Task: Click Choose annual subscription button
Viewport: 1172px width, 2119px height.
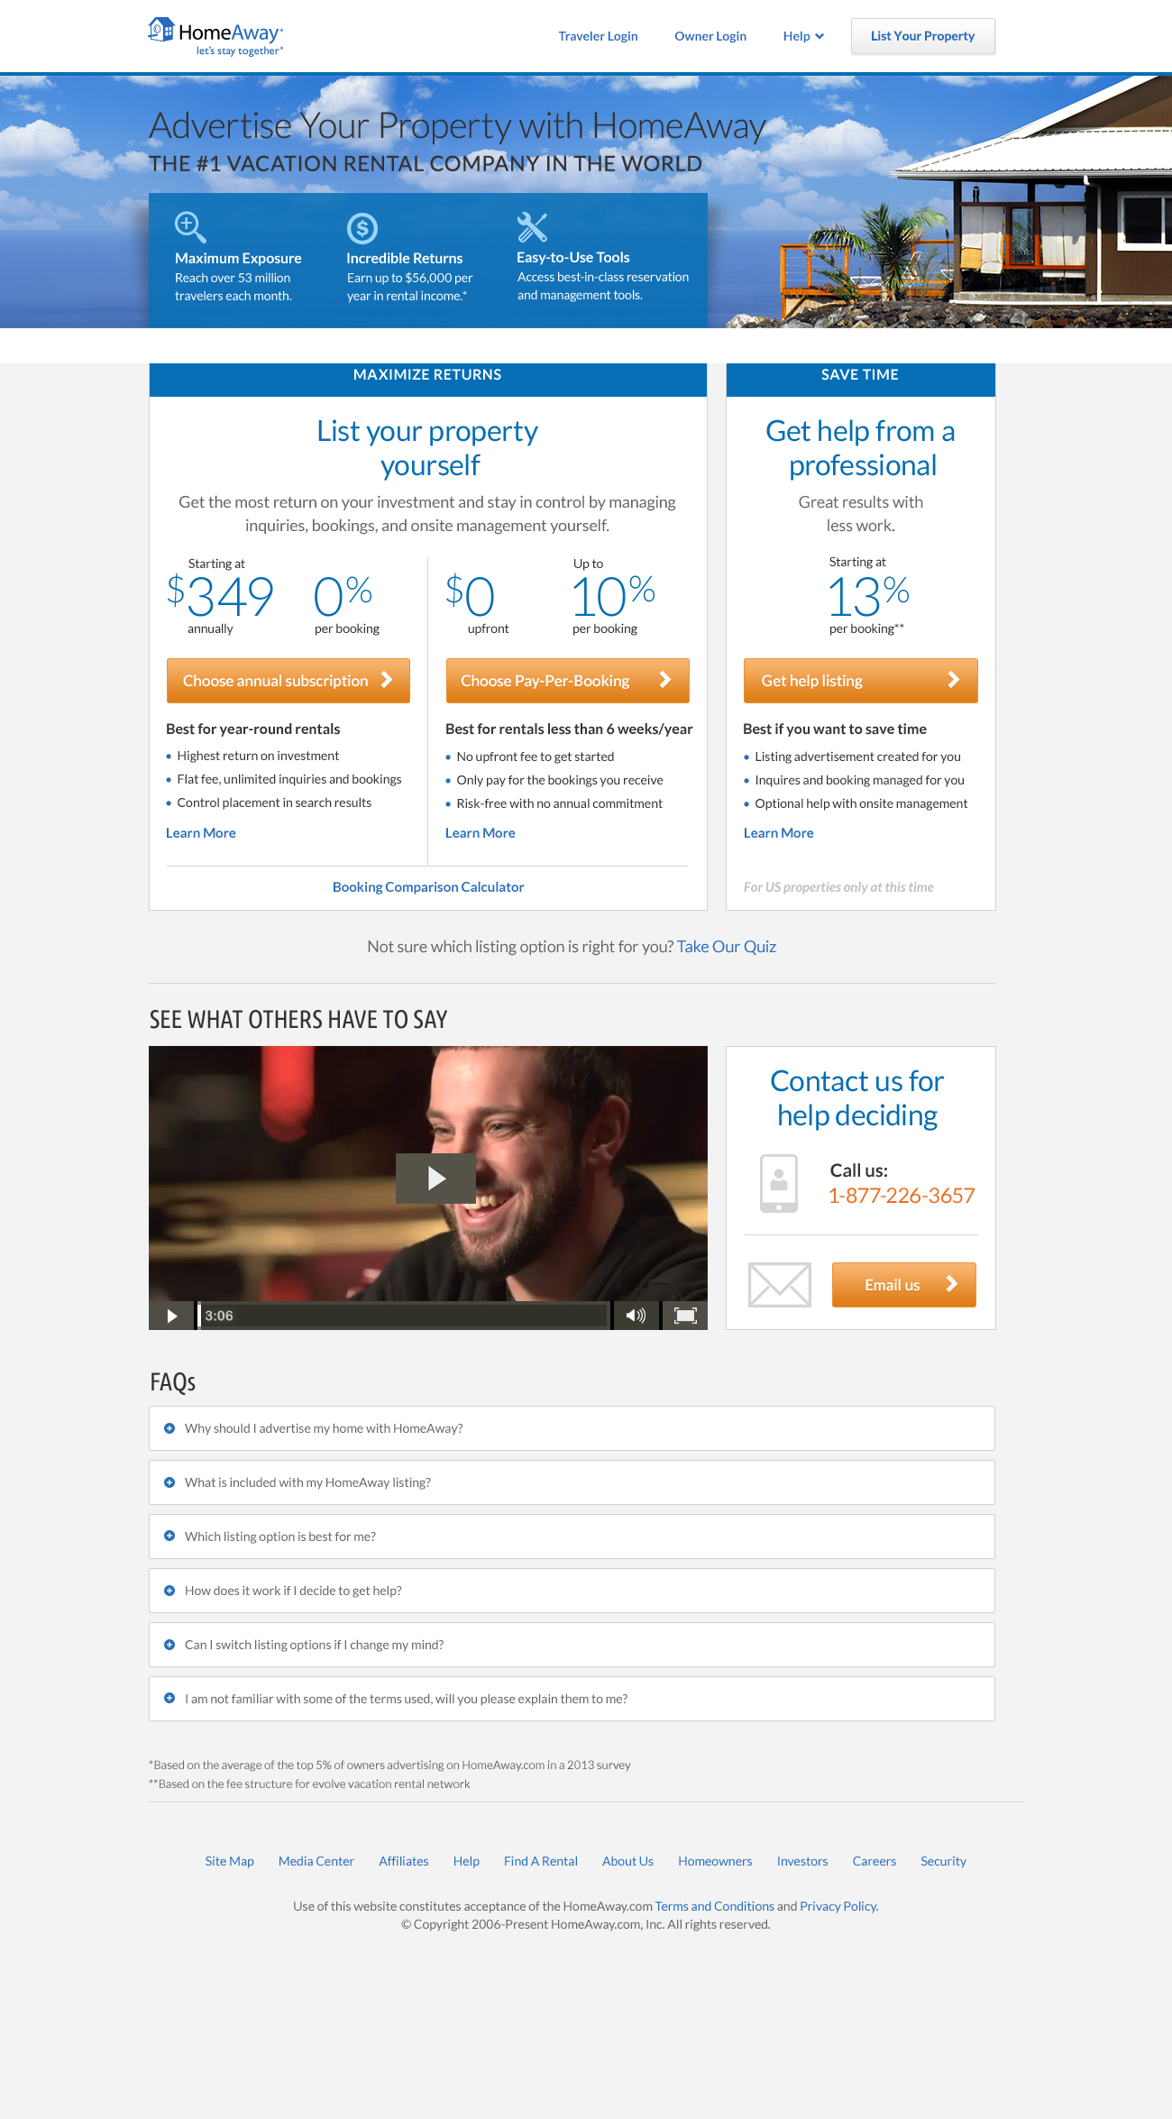Action: [288, 681]
